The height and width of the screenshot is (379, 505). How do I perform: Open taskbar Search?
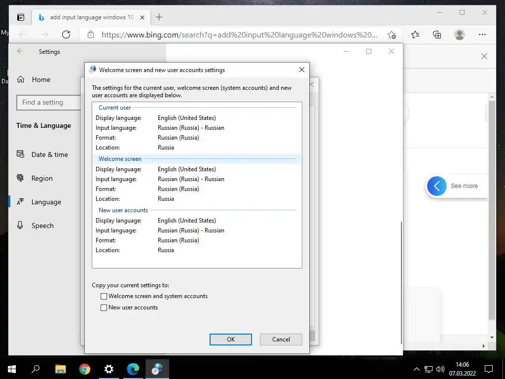point(36,369)
